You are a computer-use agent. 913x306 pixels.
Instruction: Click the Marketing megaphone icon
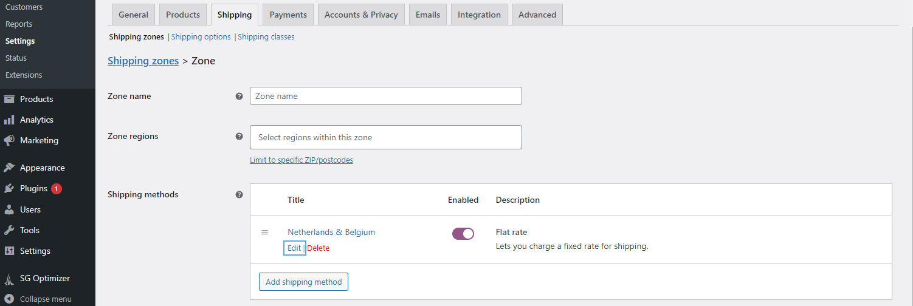coord(9,140)
